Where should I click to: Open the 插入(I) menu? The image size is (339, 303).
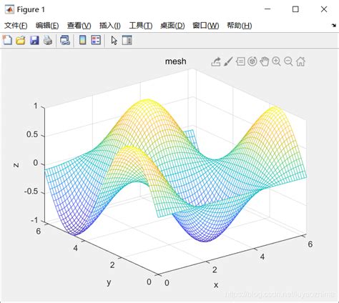[x=110, y=25]
